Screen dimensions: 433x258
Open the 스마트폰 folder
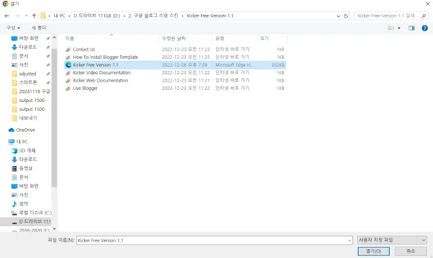pos(28,82)
